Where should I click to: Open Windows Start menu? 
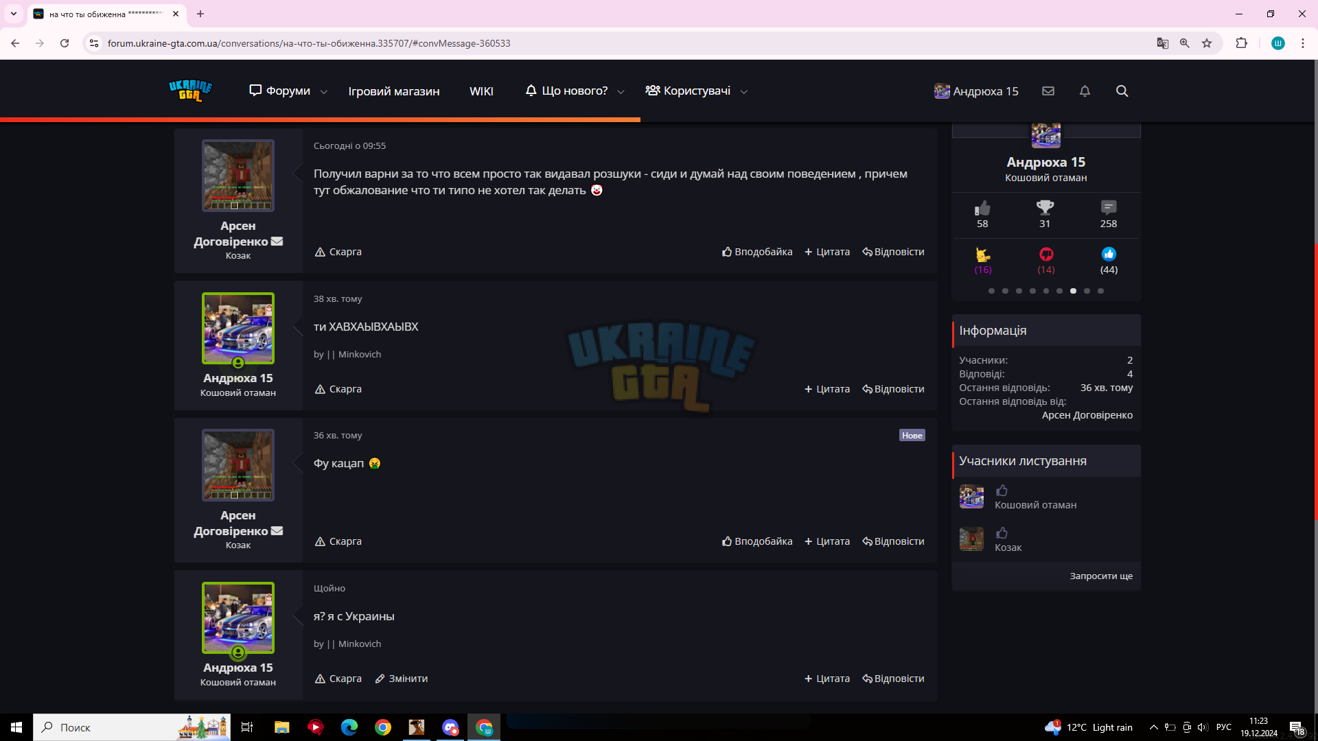16,727
